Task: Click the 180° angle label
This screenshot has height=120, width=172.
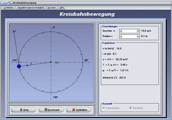Action: [x=55, y=97]
